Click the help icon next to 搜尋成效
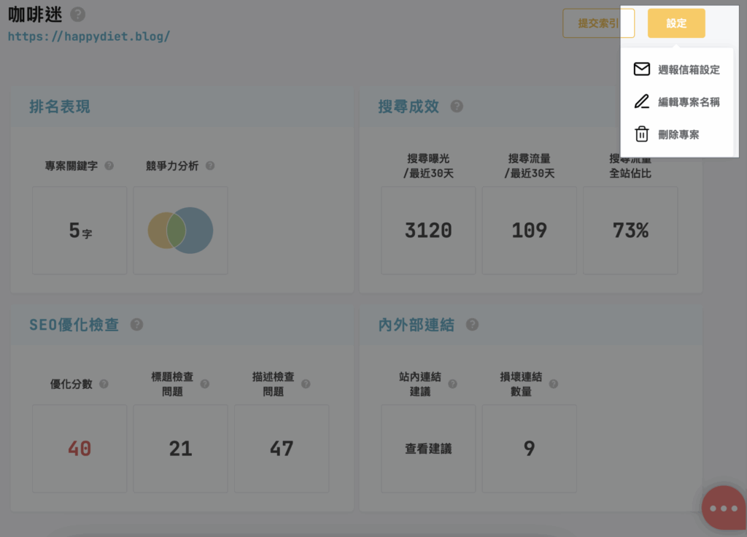Viewport: 747px width, 537px height. [x=457, y=107]
